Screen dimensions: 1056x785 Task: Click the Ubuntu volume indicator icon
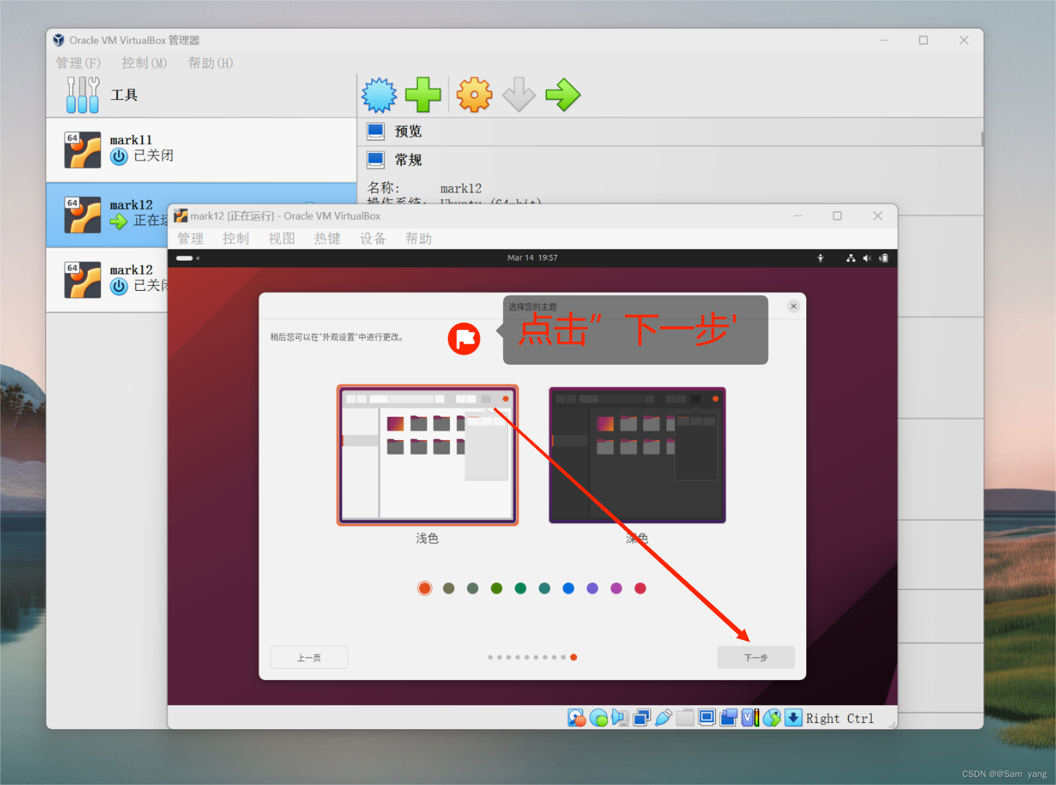click(867, 258)
